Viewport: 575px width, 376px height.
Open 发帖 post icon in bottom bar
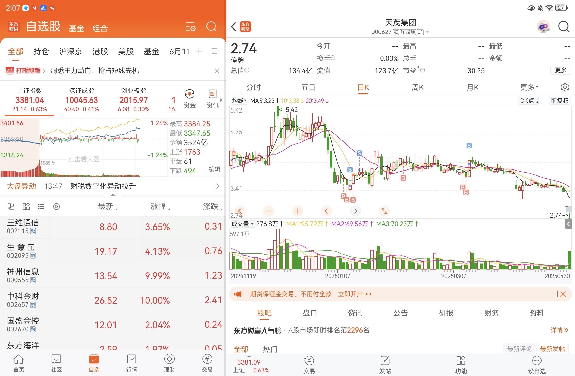point(385,365)
